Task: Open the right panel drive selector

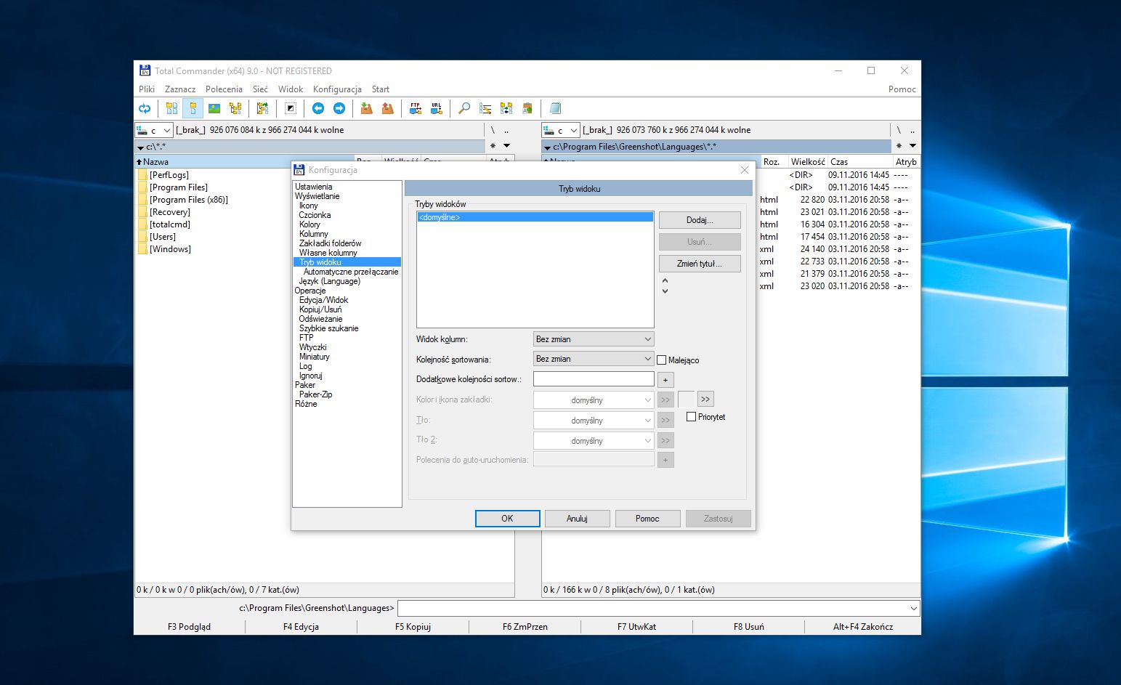Action: (x=561, y=130)
